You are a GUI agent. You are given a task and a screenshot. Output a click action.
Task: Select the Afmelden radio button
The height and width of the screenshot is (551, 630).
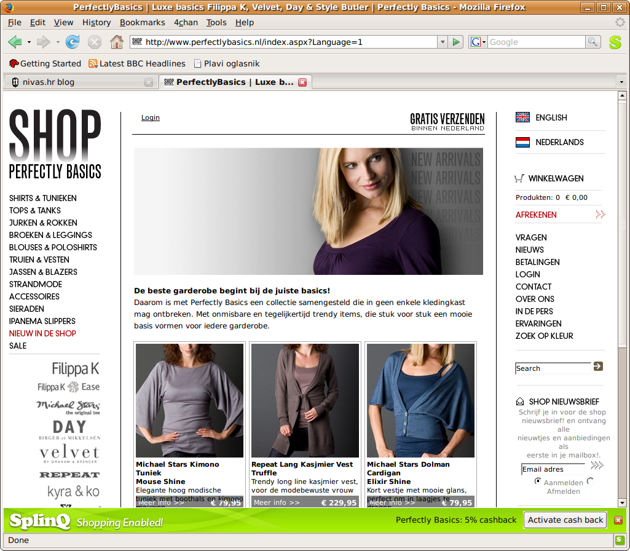coord(590,481)
